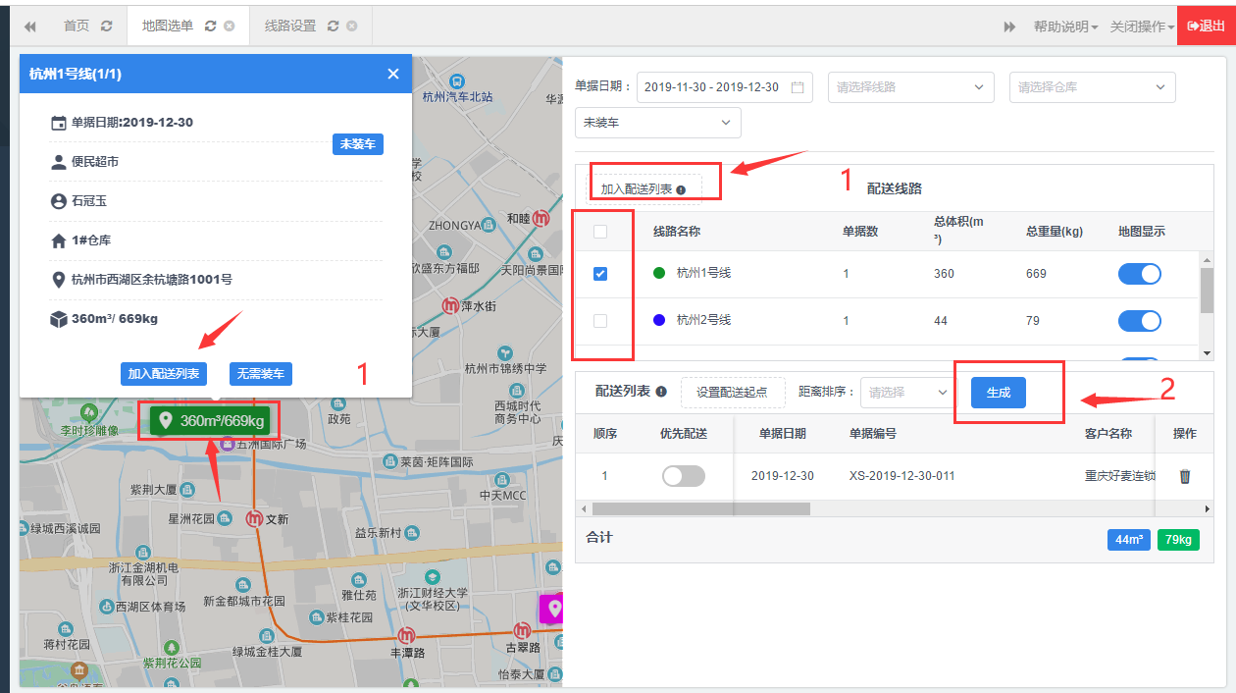Open the 请选择线路 dropdown
Viewport: 1236px width, 693px height.
coord(910,87)
